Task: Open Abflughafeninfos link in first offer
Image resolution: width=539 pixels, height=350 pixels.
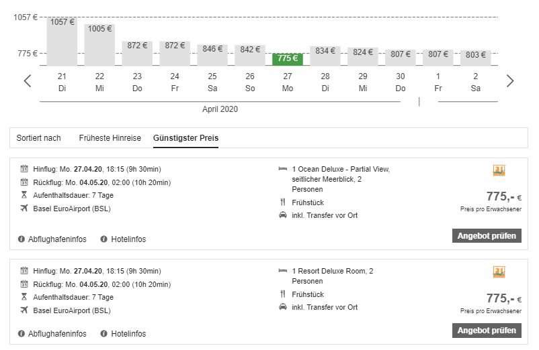Action: (57, 239)
